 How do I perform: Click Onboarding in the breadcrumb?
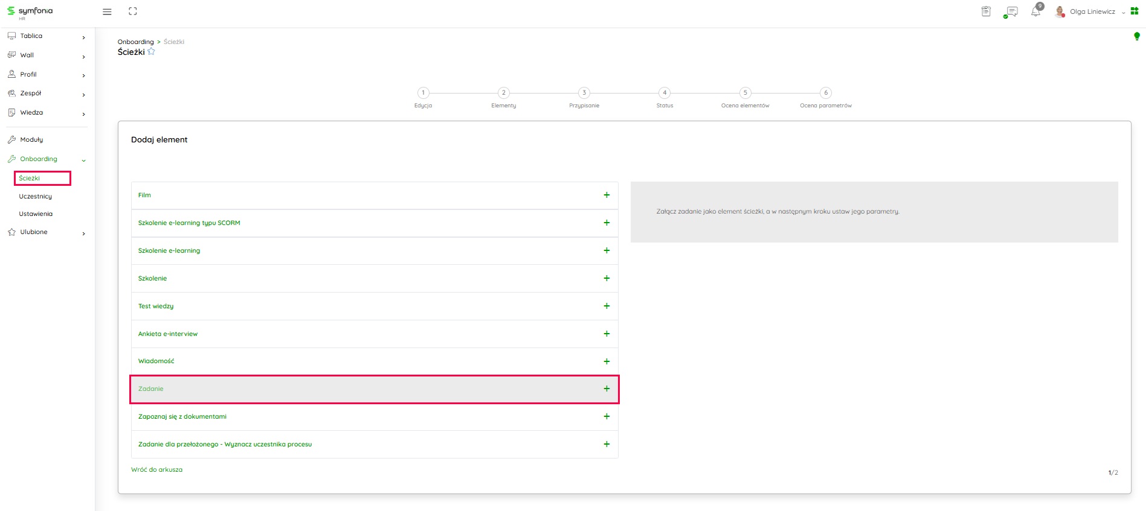[x=135, y=42]
